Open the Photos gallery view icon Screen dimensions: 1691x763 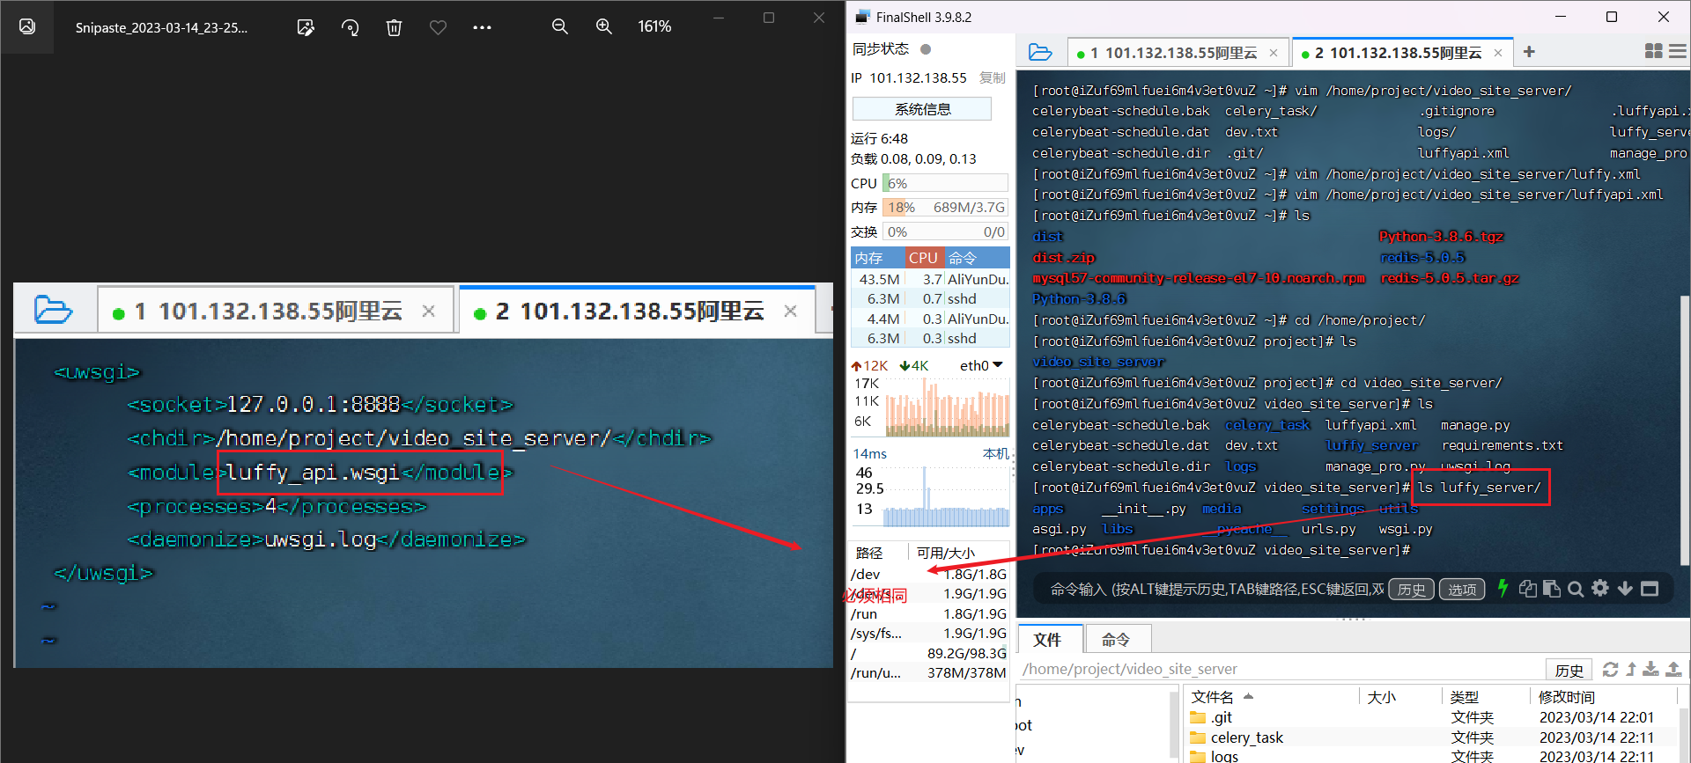pyautogui.click(x=27, y=26)
